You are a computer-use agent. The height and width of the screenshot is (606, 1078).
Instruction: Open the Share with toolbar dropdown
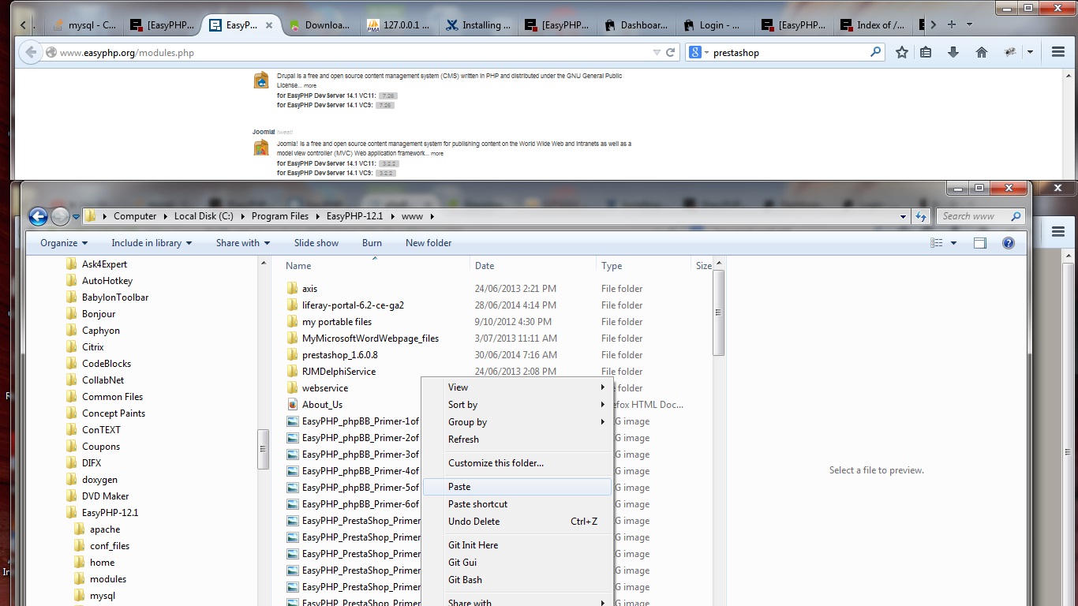243,243
